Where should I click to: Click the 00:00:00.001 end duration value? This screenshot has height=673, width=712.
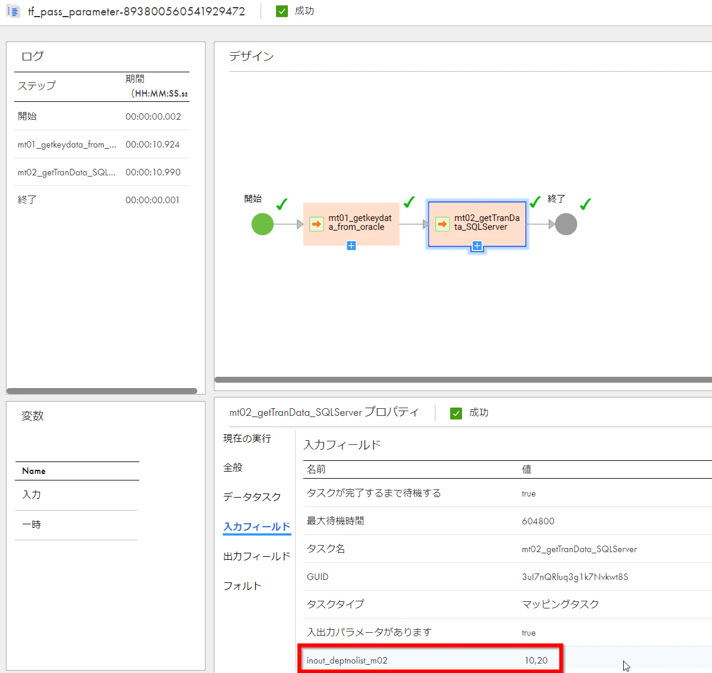tap(152, 200)
